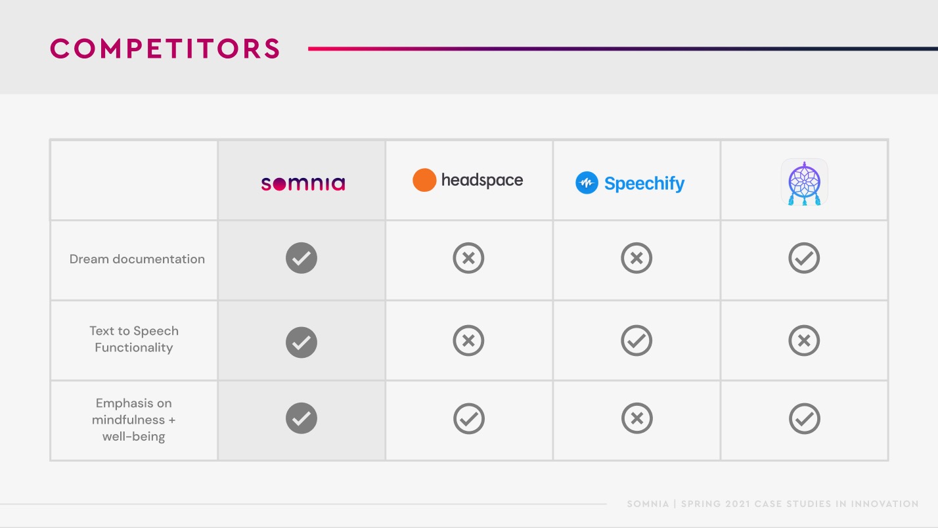Select Headspace's Dream documentation X mark
The width and height of the screenshot is (938, 528).
click(468, 258)
